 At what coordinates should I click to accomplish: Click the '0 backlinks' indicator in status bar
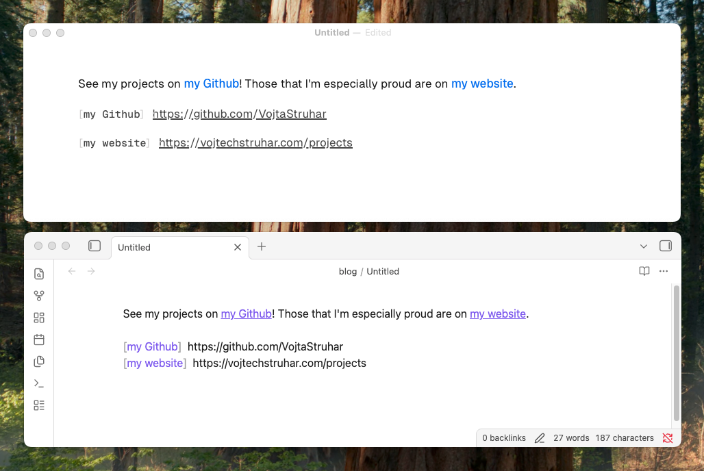504,437
